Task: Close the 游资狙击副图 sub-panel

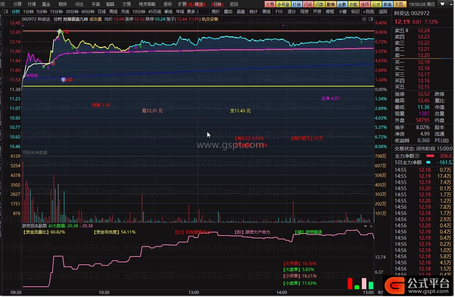Action: 371,226
